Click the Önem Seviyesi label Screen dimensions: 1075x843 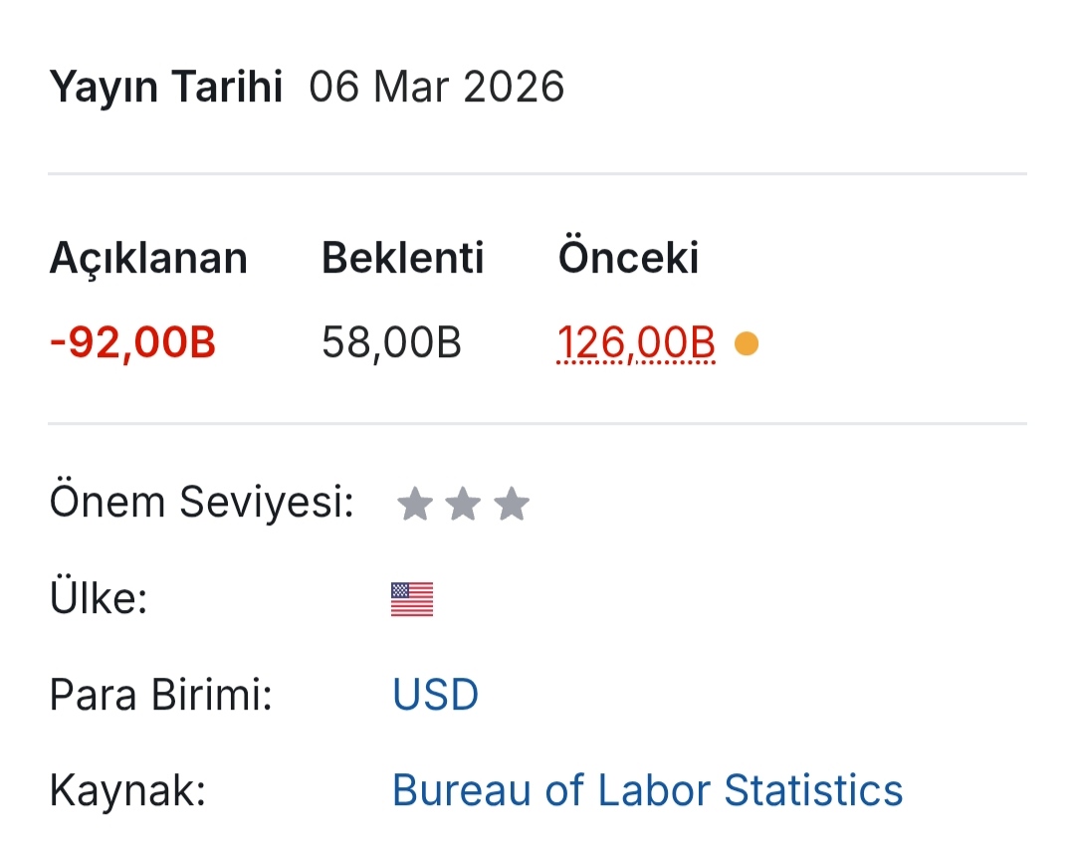[x=202, y=504]
